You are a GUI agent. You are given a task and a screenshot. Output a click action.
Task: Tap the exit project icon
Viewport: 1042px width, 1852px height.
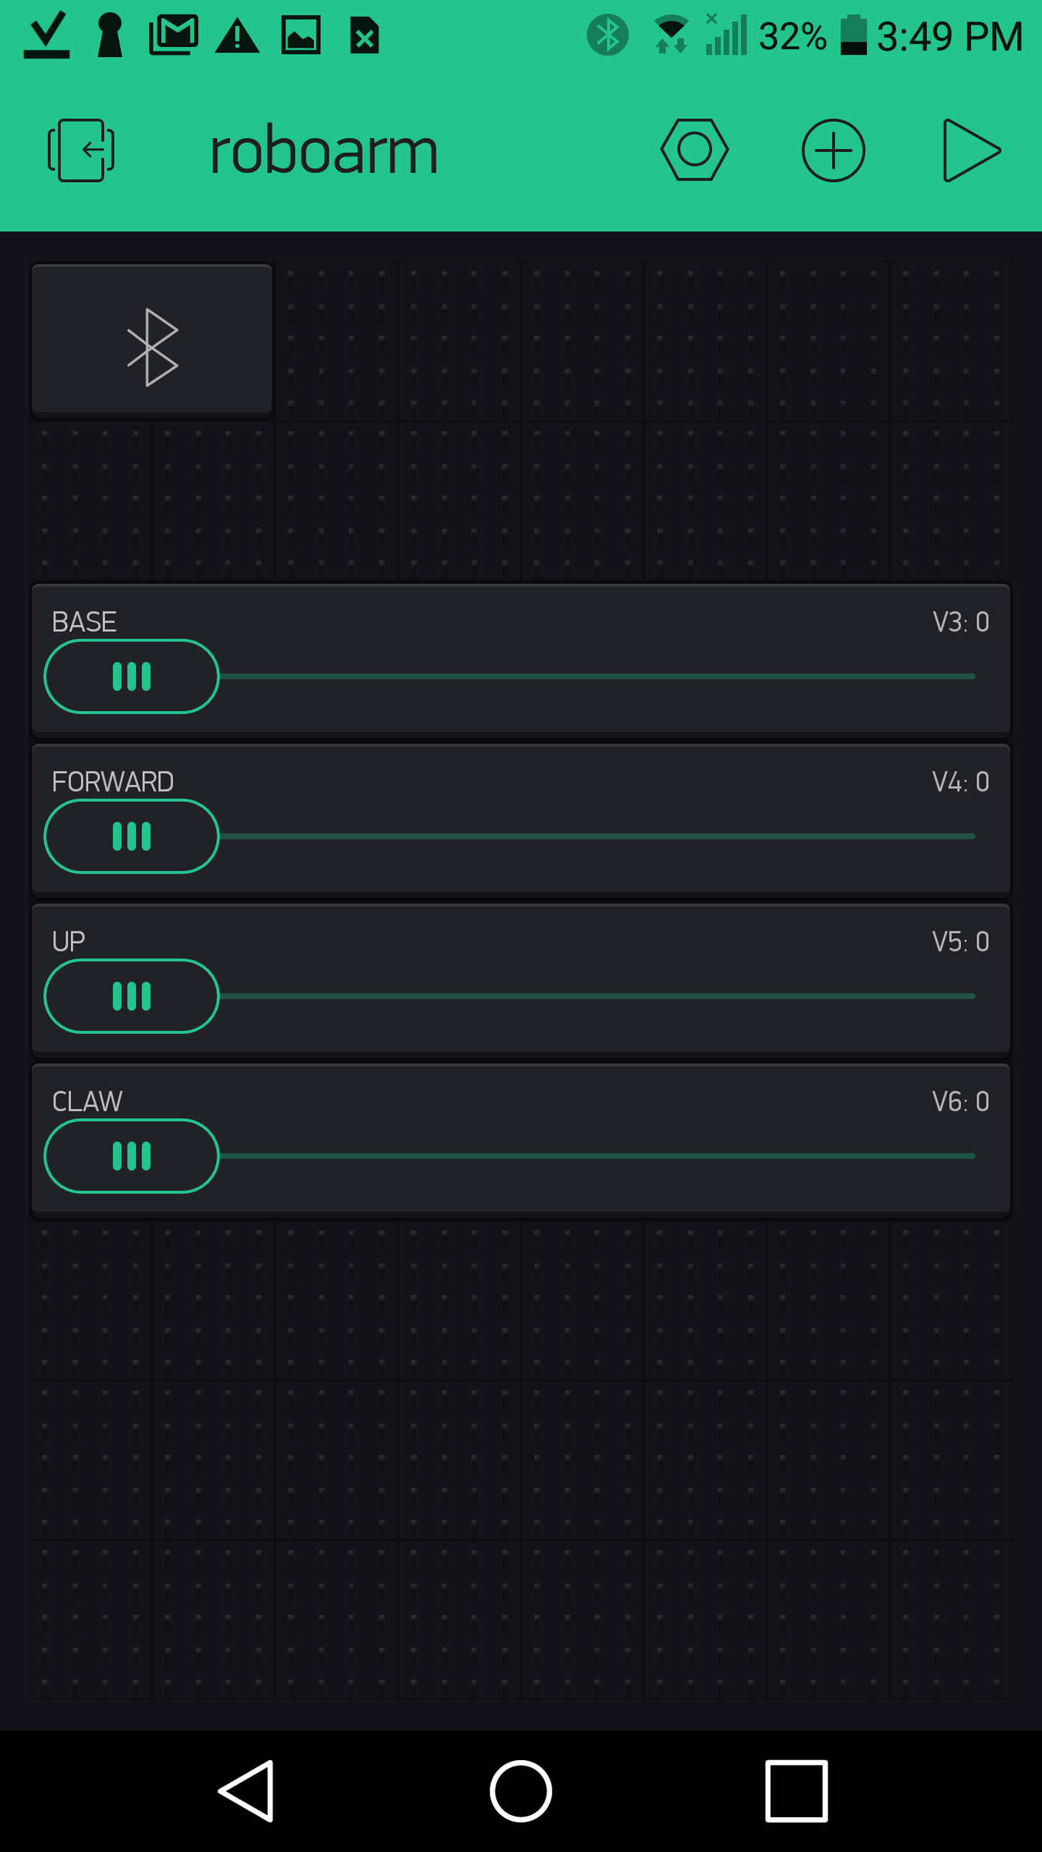coord(81,150)
